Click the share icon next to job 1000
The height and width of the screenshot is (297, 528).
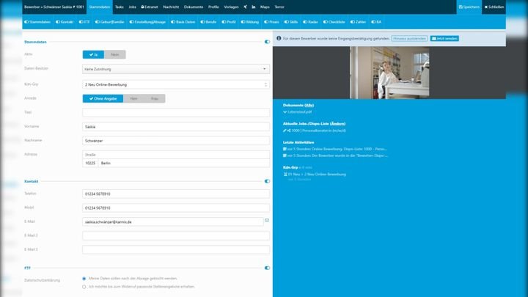click(289, 131)
